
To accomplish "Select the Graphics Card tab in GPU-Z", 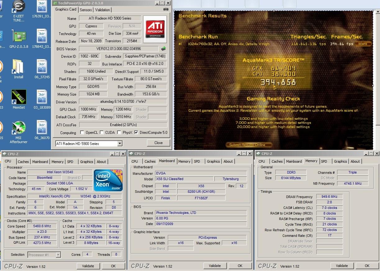I will 66,9.
